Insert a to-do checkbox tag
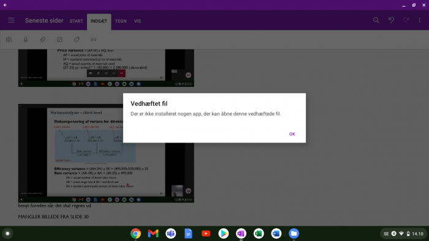The width and height of the screenshot is (429, 241). (x=59, y=40)
